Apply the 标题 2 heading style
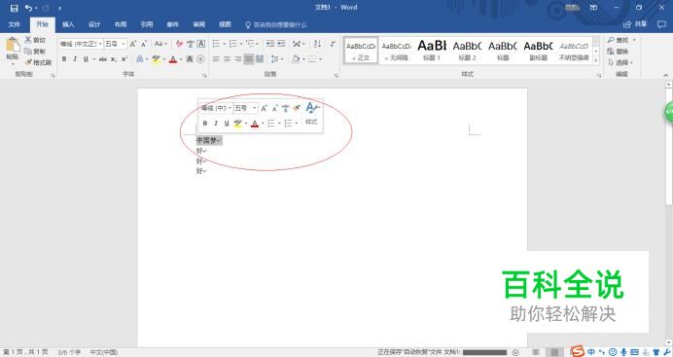 pos(468,51)
